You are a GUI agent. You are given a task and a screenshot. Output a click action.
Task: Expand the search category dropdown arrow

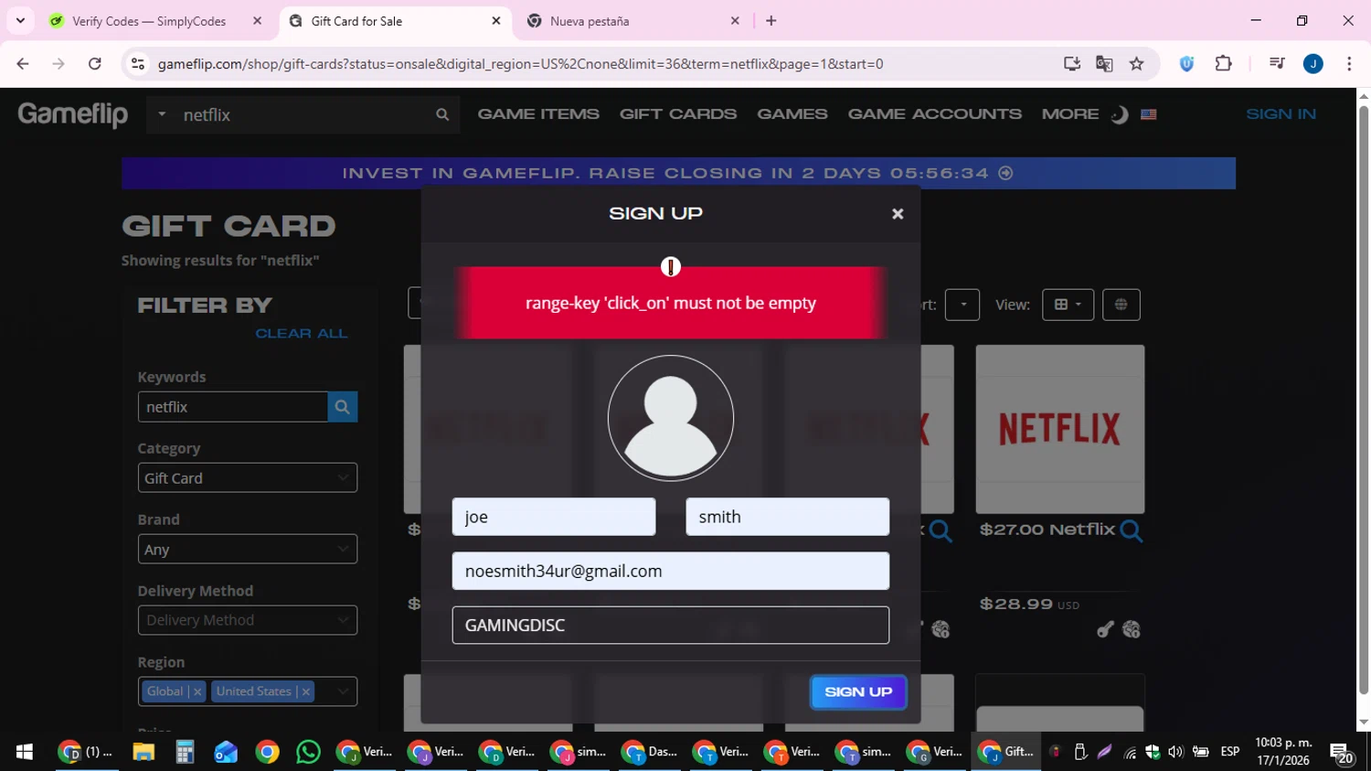(x=162, y=114)
